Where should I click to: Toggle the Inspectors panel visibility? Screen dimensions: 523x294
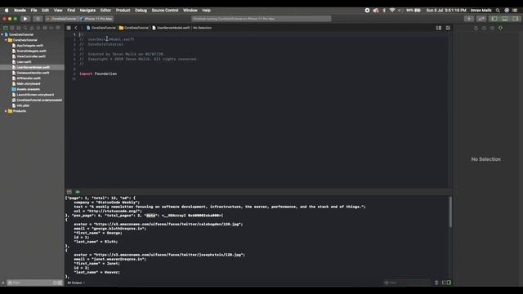[x=516, y=19]
